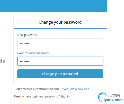124x104 pixels.
Task: Click the Already have login and password text
Action: pyautogui.click(x=36, y=96)
